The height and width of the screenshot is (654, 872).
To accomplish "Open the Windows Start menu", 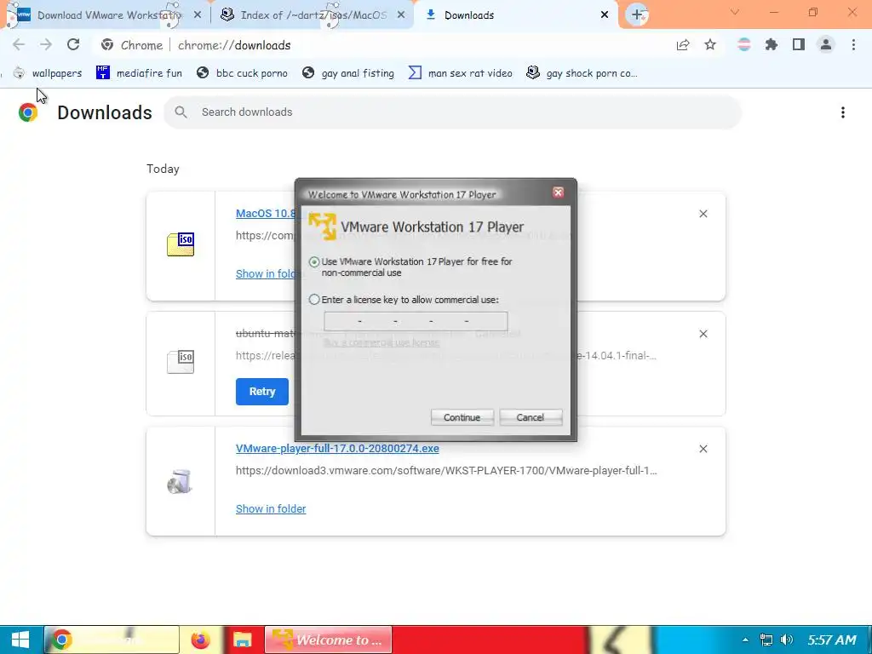I will 20,640.
